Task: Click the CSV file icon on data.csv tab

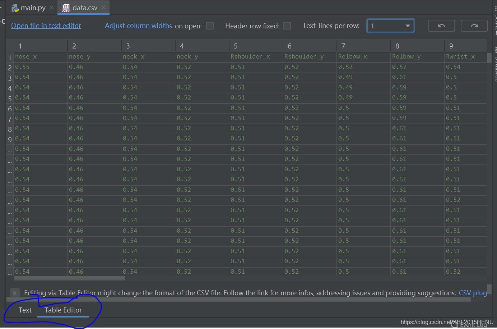Action: click(x=66, y=8)
